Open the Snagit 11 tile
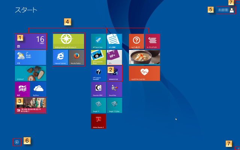The width and height of the screenshot is (240, 150). coord(98,105)
